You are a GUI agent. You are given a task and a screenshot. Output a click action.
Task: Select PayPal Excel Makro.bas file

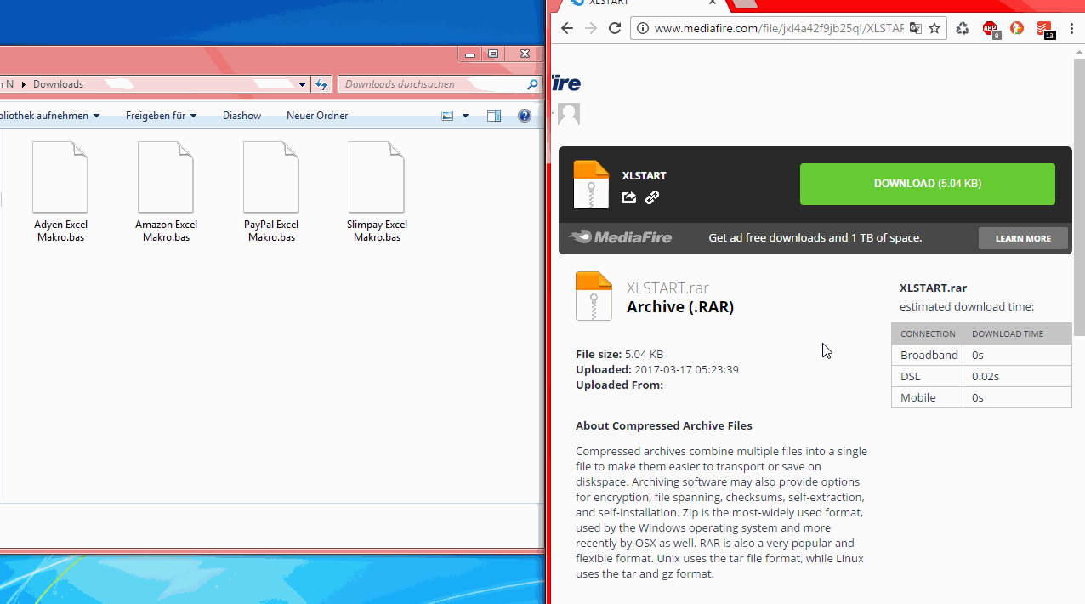pos(271,192)
